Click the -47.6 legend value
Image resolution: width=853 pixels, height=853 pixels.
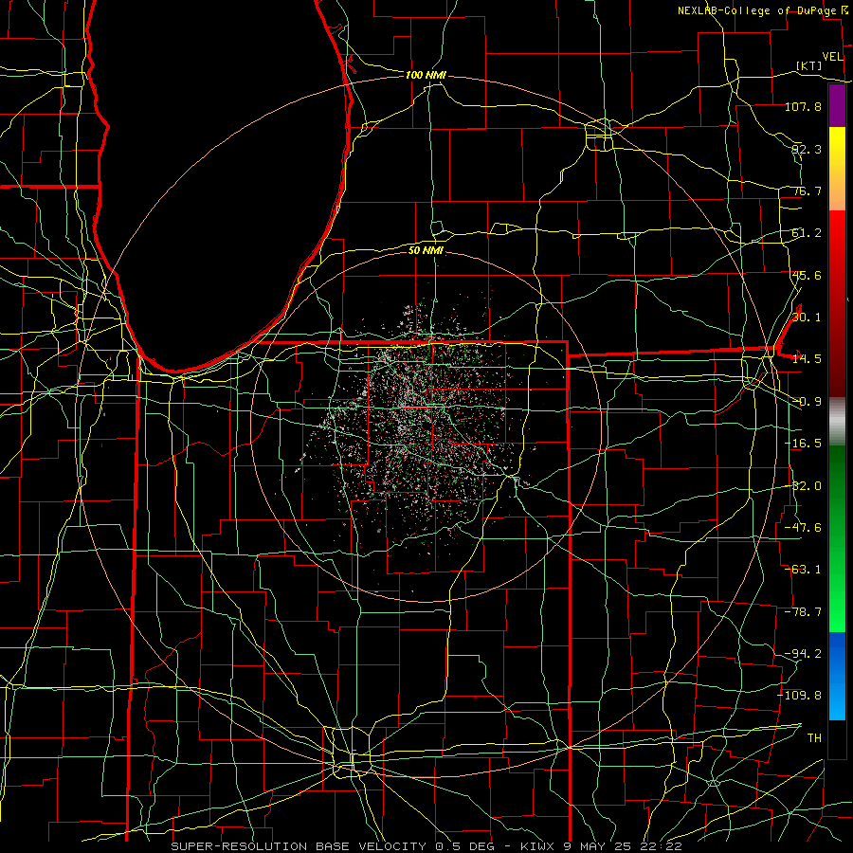803,528
